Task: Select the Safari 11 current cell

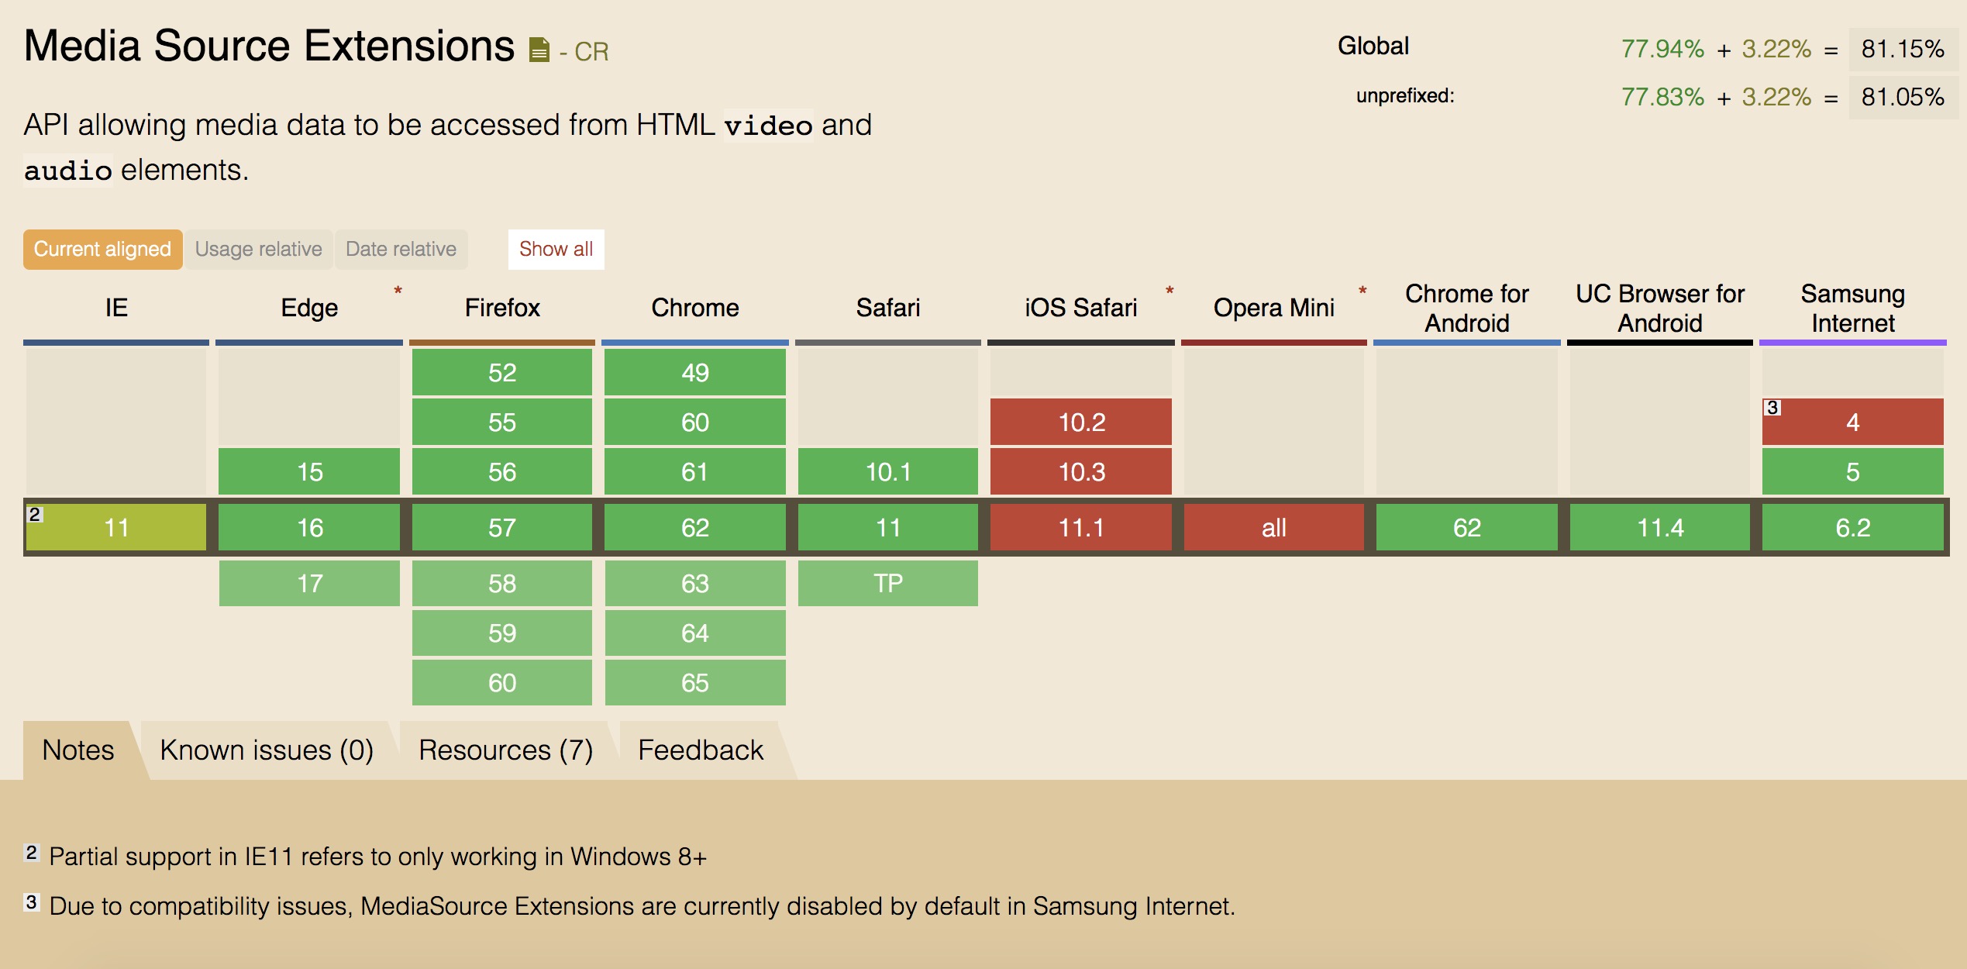Action: click(x=888, y=528)
